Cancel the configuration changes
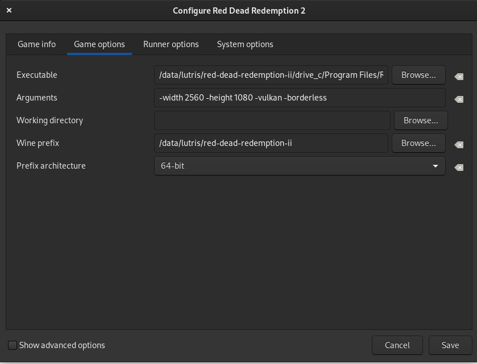Image resolution: width=477 pixels, height=364 pixels. 397,345
